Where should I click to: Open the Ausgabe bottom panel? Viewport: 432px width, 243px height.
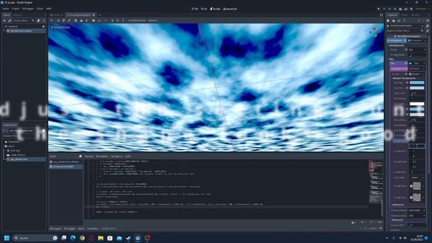55,229
